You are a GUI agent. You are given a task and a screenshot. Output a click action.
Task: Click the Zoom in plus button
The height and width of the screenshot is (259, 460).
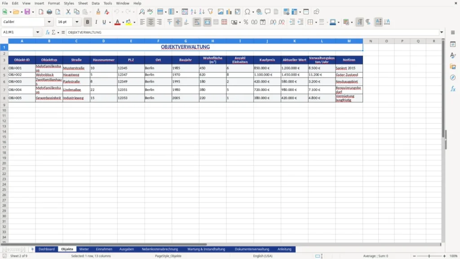tap(444, 256)
